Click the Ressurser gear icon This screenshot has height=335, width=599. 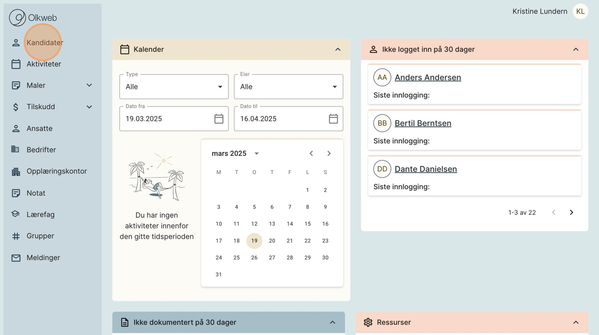point(368,322)
